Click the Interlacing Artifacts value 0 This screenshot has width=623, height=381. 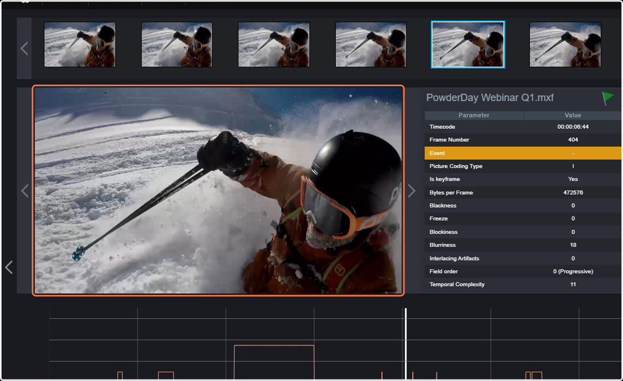pos(573,258)
